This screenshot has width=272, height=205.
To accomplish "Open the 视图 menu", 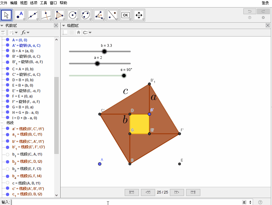I will pos(23,3).
